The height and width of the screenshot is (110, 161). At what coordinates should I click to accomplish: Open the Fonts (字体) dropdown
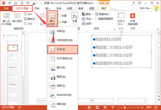(87, 19)
